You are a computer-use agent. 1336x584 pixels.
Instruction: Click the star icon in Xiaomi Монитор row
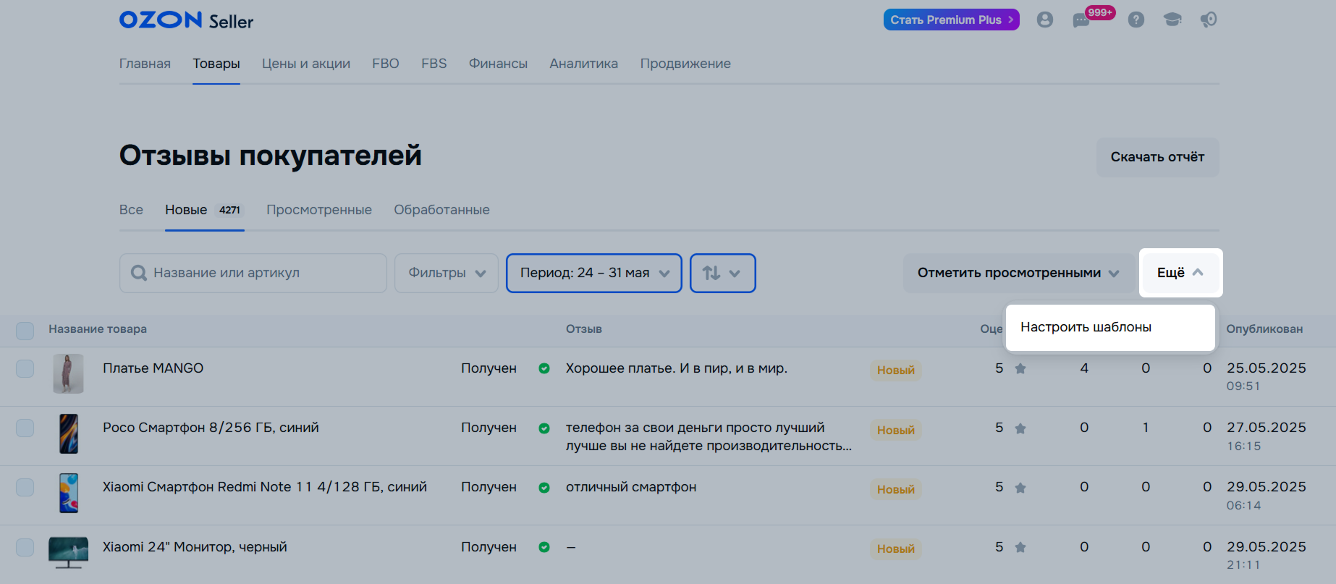tap(1020, 547)
